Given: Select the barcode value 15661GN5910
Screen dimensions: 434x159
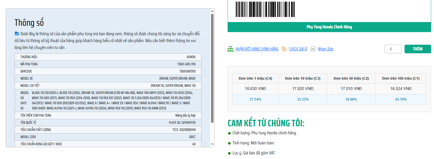Looking at the screenshot, I should pos(188,71).
